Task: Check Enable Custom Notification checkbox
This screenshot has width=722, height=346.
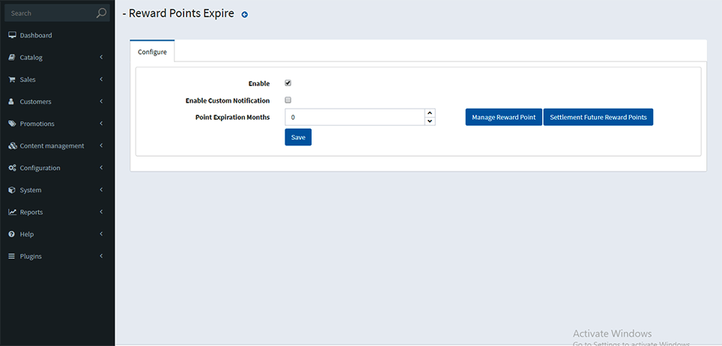Action: click(288, 100)
